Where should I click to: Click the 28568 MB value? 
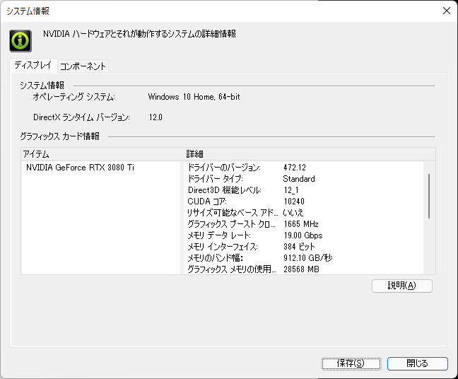tap(301, 269)
